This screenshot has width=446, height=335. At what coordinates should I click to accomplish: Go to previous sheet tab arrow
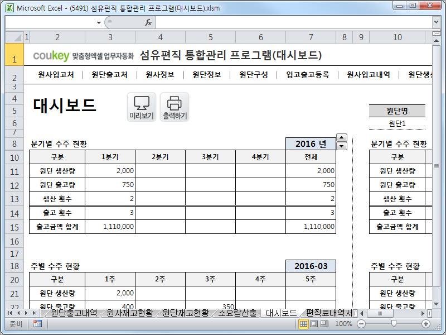click(x=18, y=313)
